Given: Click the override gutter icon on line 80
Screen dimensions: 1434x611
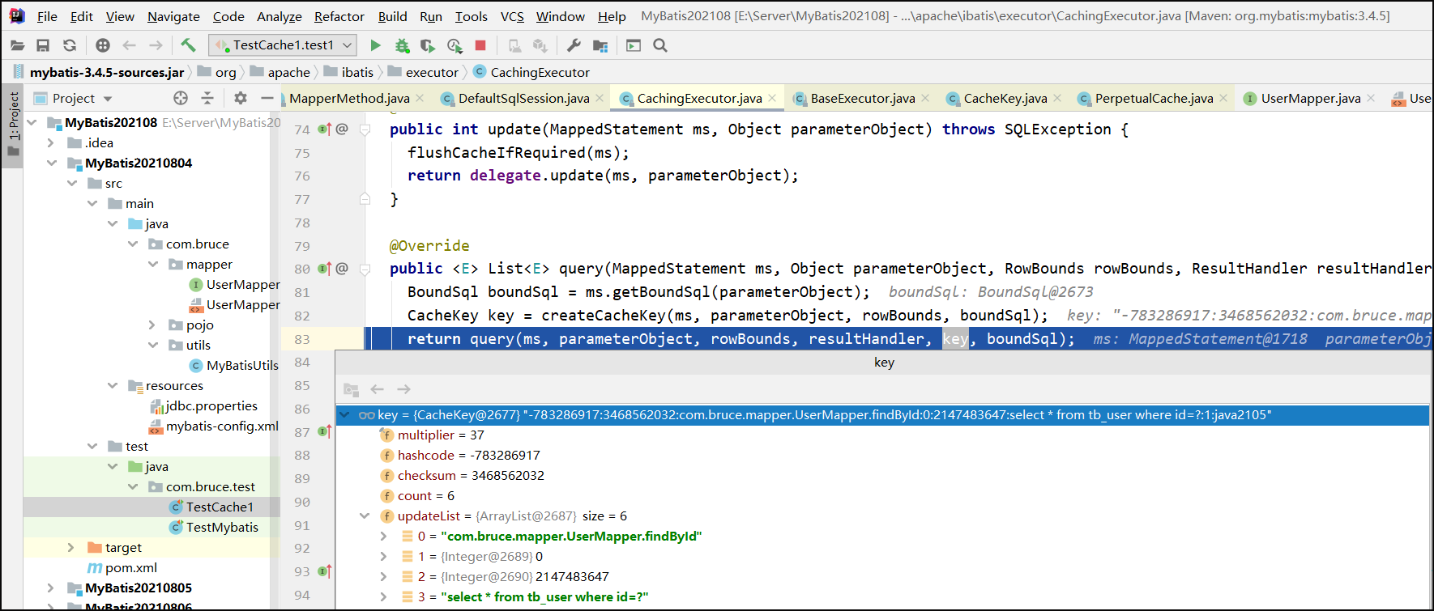Looking at the screenshot, I should point(324,268).
